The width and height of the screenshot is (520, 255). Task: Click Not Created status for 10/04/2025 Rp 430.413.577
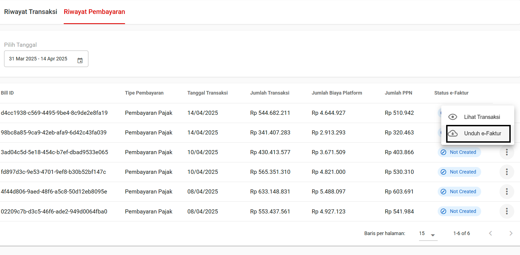pos(460,152)
